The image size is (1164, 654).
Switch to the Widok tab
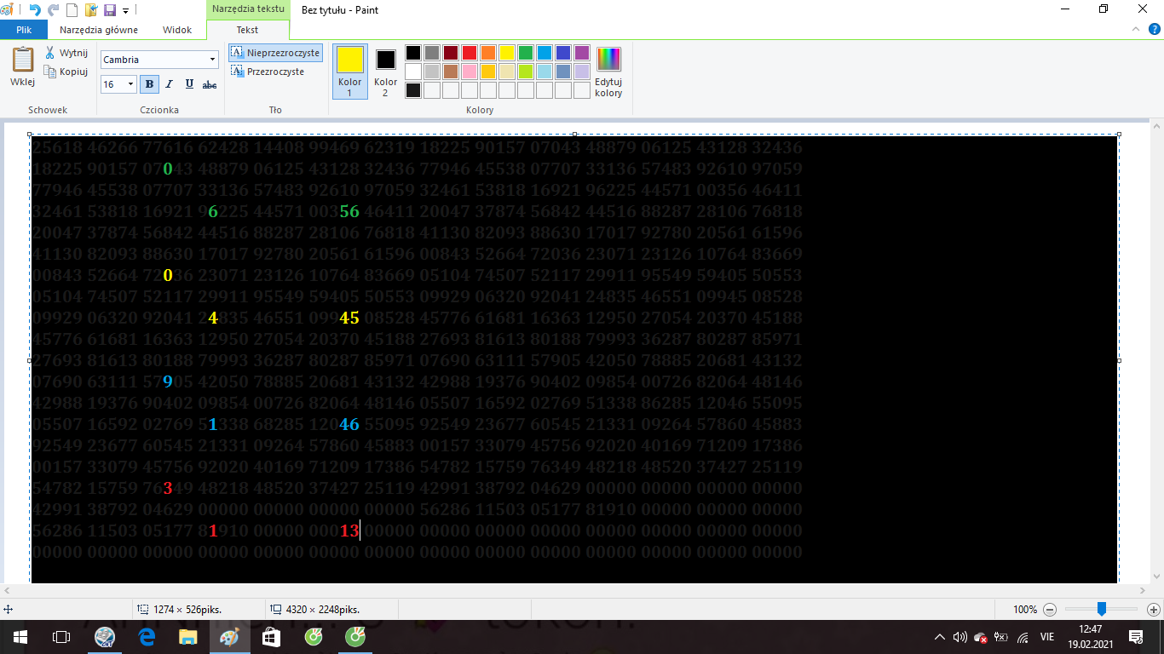point(176,30)
